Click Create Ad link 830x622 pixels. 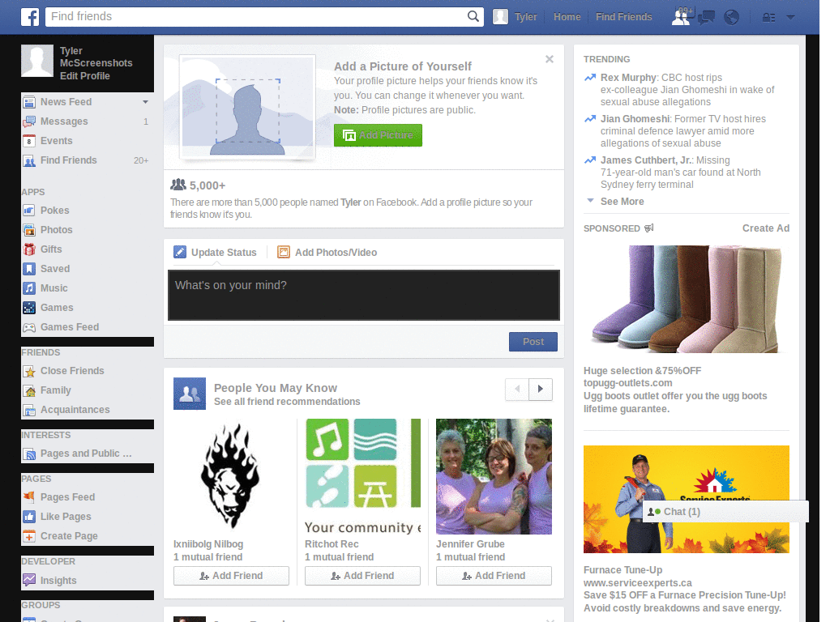tap(765, 228)
